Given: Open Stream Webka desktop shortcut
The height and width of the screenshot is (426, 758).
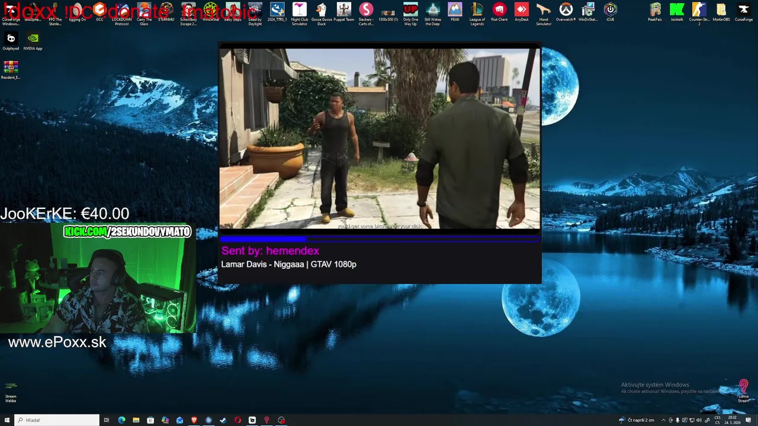Looking at the screenshot, I should click(11, 392).
